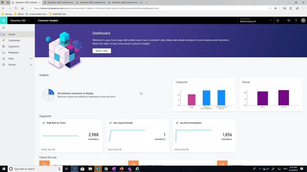Click the pink Hotels bar in Categories
This screenshot has width=307, height=172.
tap(192, 100)
